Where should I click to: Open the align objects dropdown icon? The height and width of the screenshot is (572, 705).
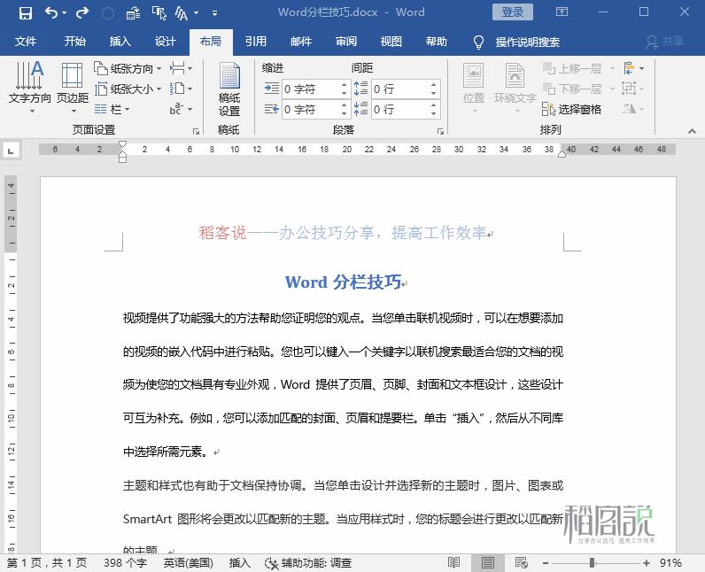(633, 69)
